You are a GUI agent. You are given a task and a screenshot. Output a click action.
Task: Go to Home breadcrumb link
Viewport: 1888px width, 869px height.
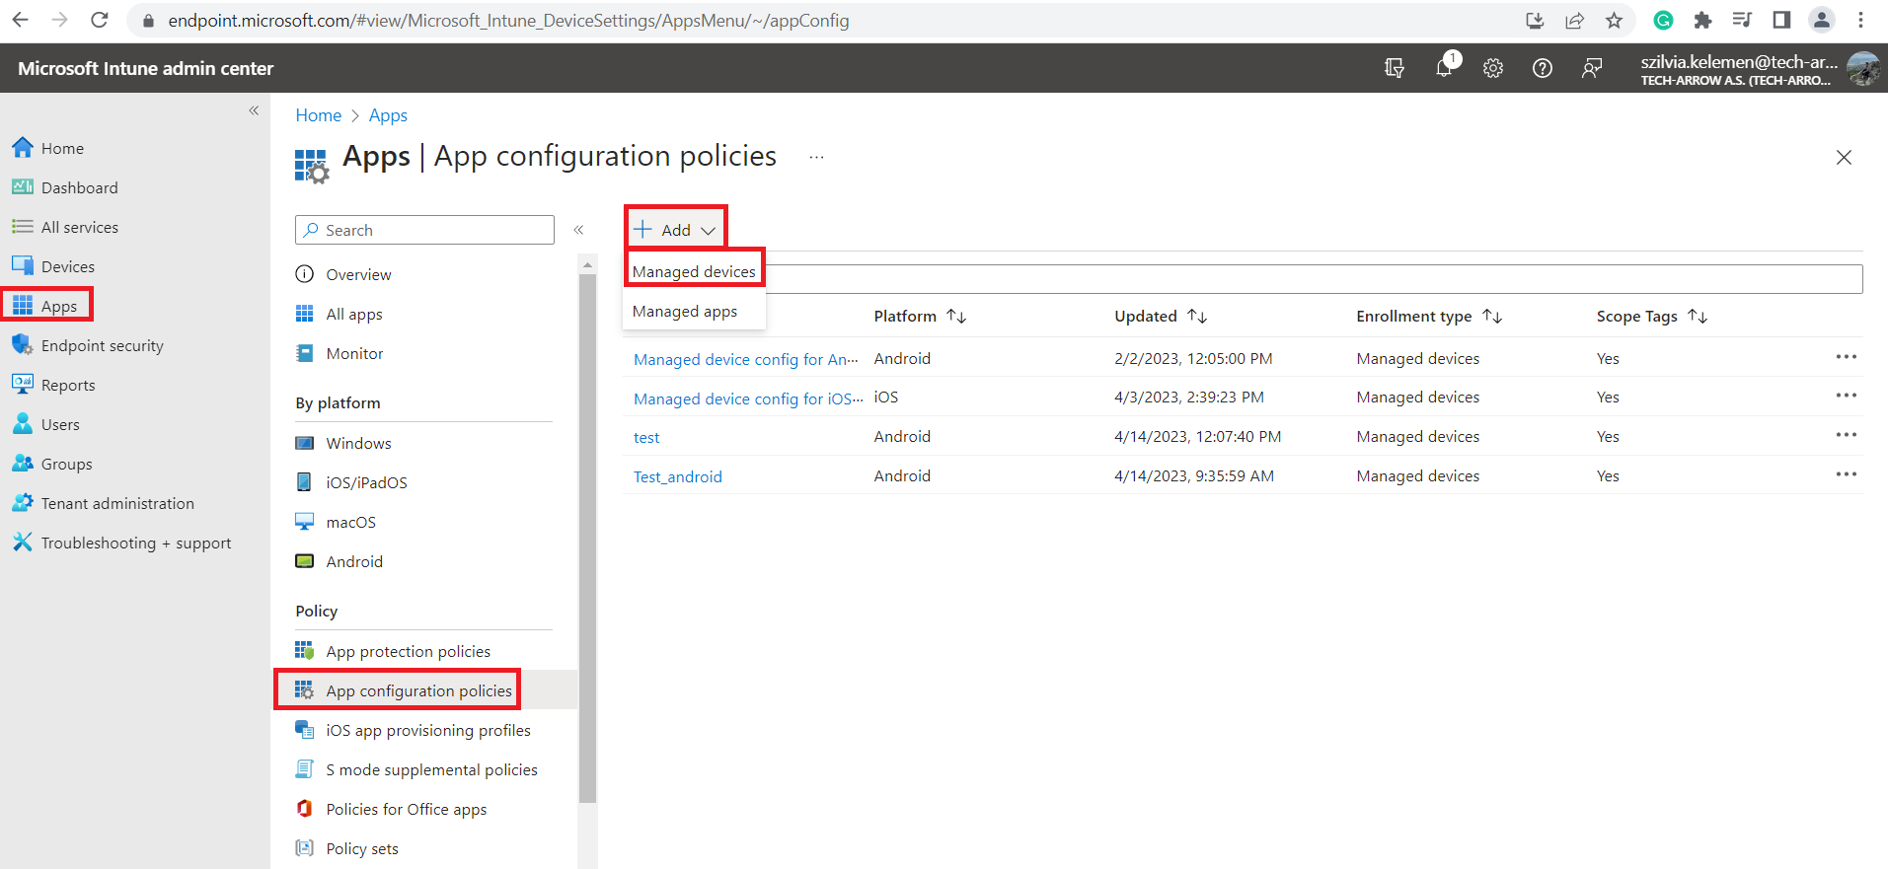click(318, 115)
